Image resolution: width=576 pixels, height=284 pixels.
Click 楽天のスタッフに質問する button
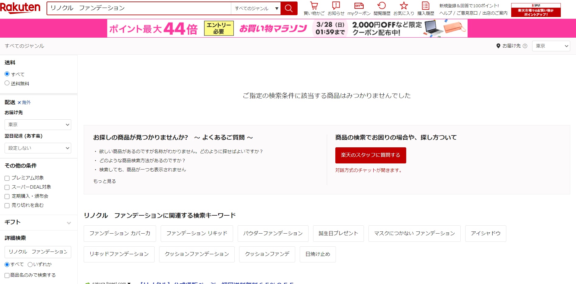(x=371, y=155)
